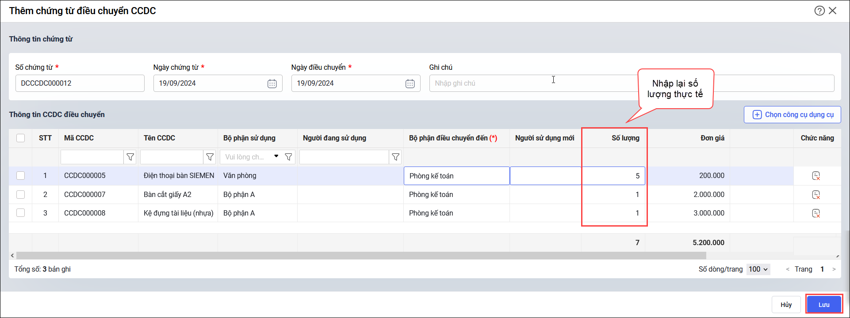Click filter icon for Tên CCDC column
This screenshot has width=850, height=318.
coord(210,157)
